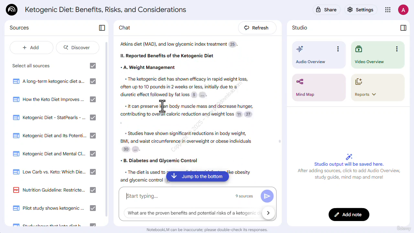Jump to the bottom of chat

[x=197, y=176]
